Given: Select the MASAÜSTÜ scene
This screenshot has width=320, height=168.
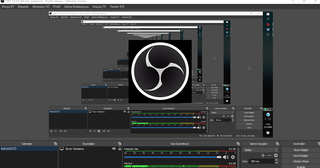Looking at the screenshot, I should (x=9, y=149).
